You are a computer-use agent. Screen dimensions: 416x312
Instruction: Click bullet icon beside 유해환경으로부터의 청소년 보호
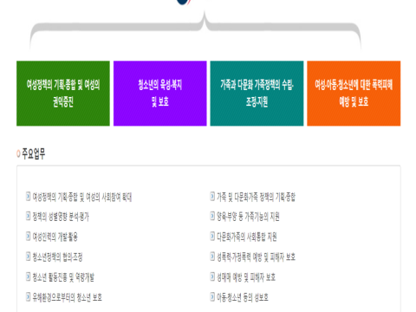point(28,296)
